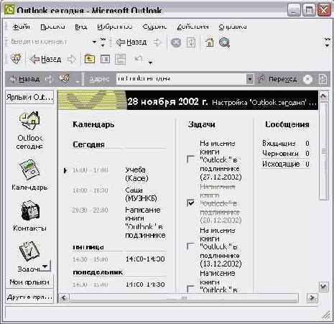Screen dimensions: 334x324
Task: Open dropdown arrow of Введите контакт box
Action: [94, 42]
